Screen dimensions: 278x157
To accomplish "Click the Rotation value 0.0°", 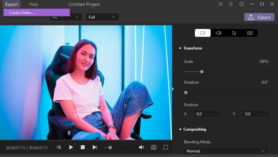I will [265, 82].
